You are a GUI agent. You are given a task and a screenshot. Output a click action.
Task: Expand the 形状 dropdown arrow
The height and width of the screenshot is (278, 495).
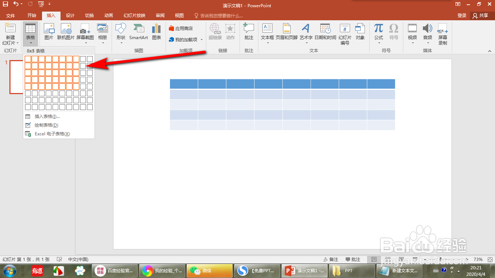pos(121,43)
